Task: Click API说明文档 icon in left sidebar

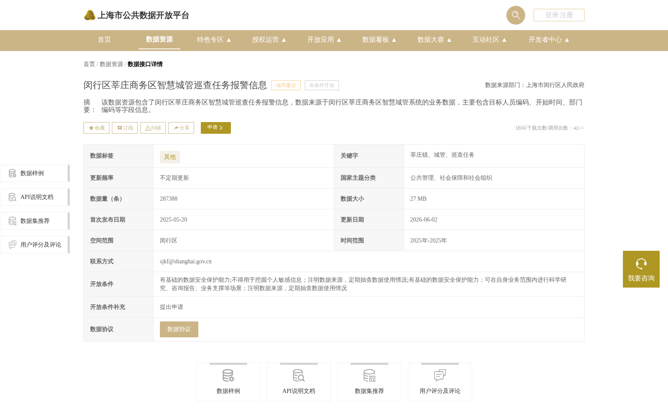Action: tap(13, 197)
